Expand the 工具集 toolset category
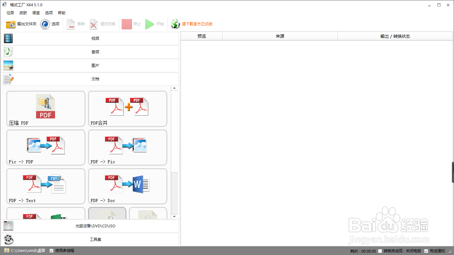The width and height of the screenshot is (454, 255). (90, 239)
